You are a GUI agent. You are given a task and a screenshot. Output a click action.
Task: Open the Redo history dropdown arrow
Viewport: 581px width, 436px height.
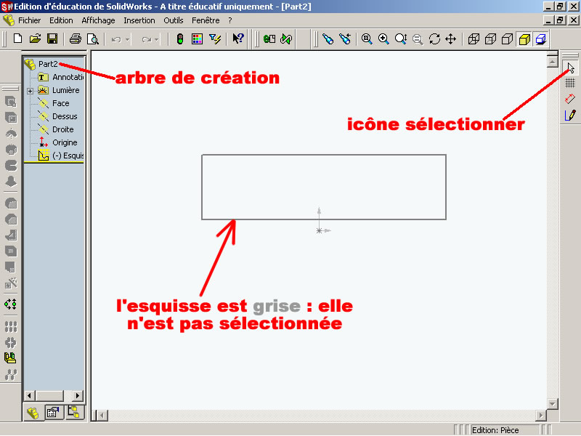(x=156, y=39)
